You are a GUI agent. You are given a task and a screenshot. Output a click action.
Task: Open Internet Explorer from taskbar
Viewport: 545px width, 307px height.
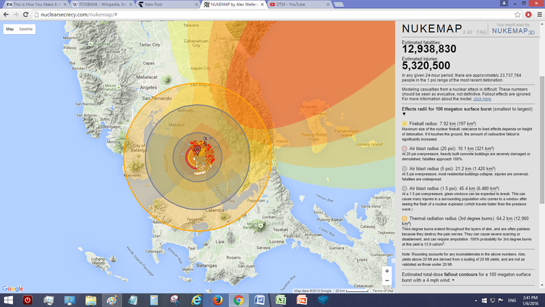196,300
